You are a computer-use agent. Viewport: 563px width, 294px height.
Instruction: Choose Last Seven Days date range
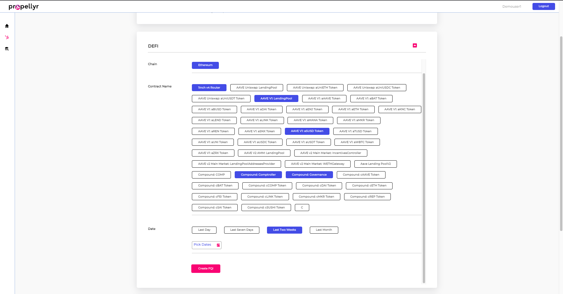(242, 230)
